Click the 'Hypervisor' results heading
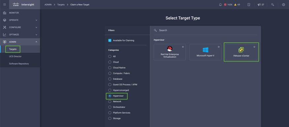The height and width of the screenshot is (127, 289). coord(159,40)
